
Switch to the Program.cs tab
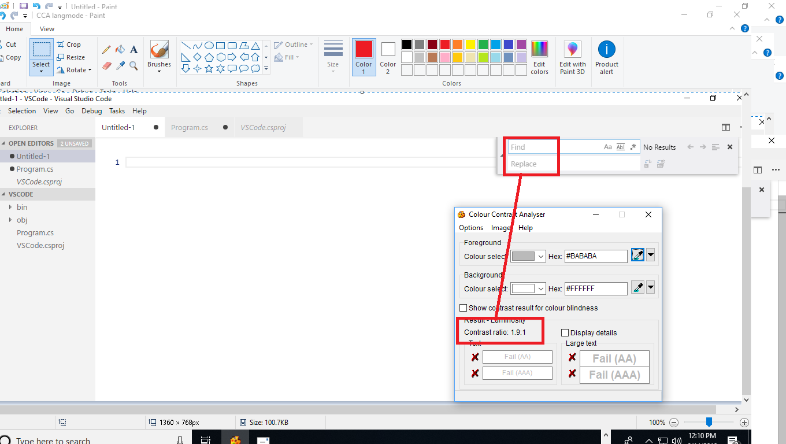[191, 127]
